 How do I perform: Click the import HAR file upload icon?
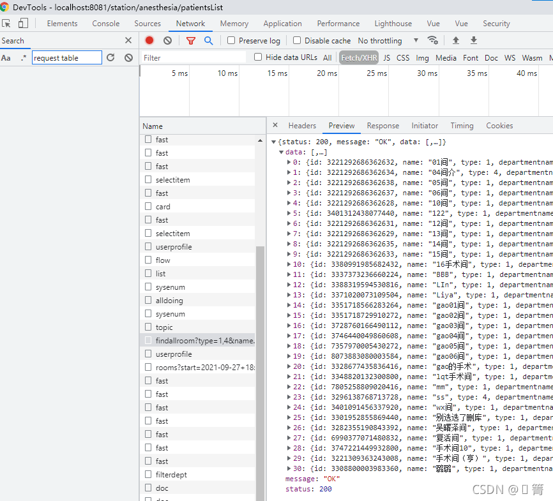[x=456, y=40]
